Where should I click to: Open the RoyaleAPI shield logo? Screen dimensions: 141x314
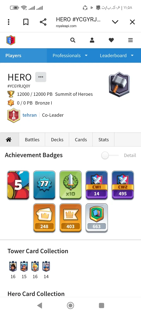[x=11, y=40]
